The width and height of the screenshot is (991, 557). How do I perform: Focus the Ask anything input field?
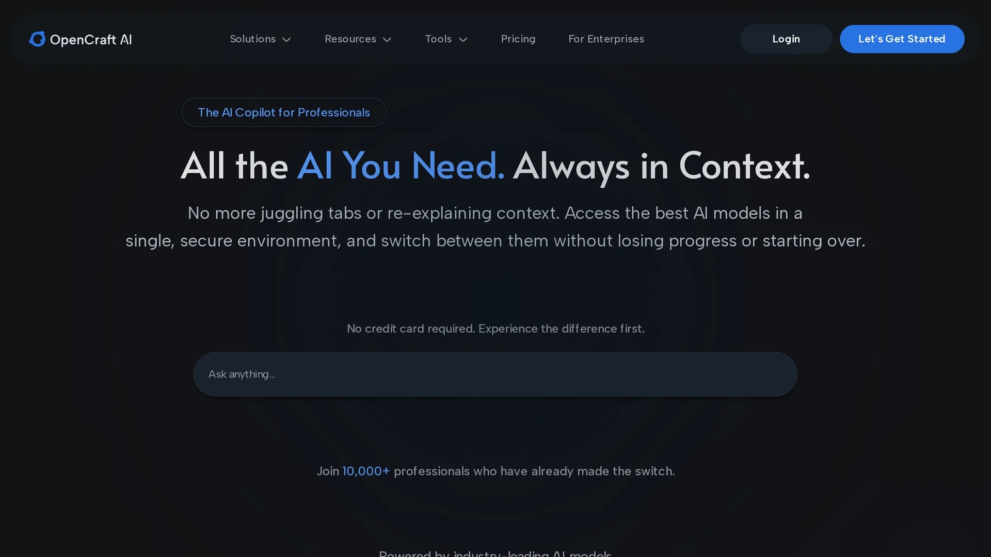[x=495, y=374]
